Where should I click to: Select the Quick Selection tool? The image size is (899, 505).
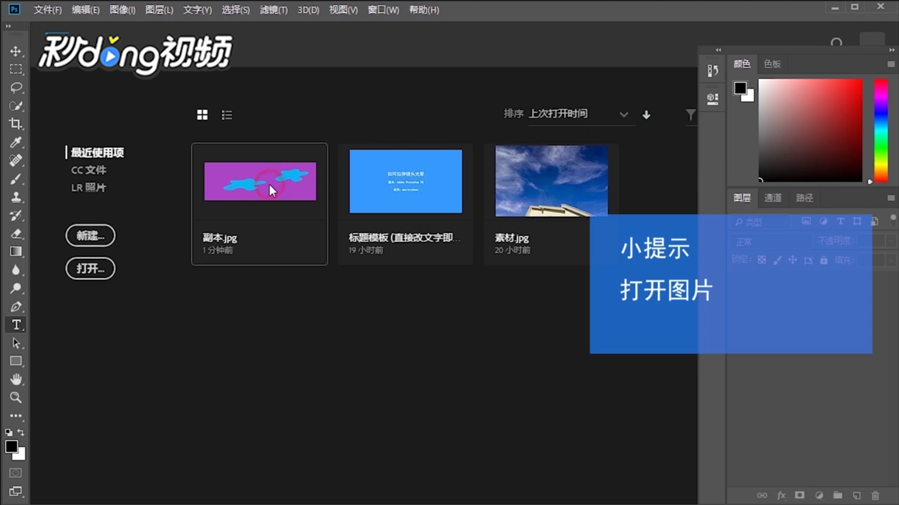(x=16, y=105)
